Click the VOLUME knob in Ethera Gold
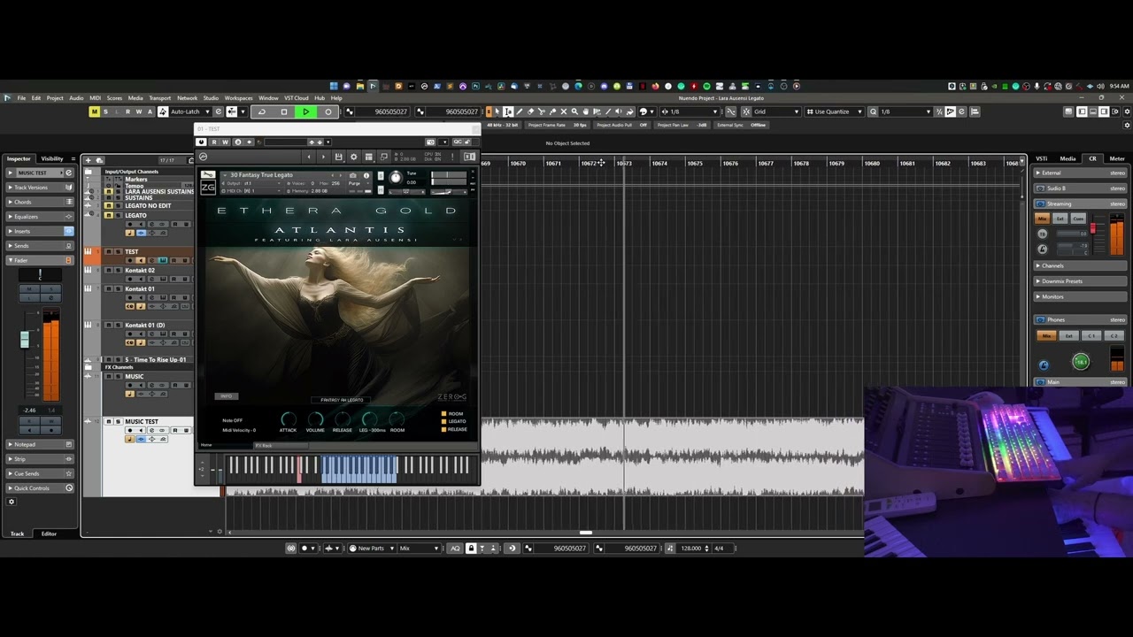This screenshot has height=637, width=1133. 315,419
